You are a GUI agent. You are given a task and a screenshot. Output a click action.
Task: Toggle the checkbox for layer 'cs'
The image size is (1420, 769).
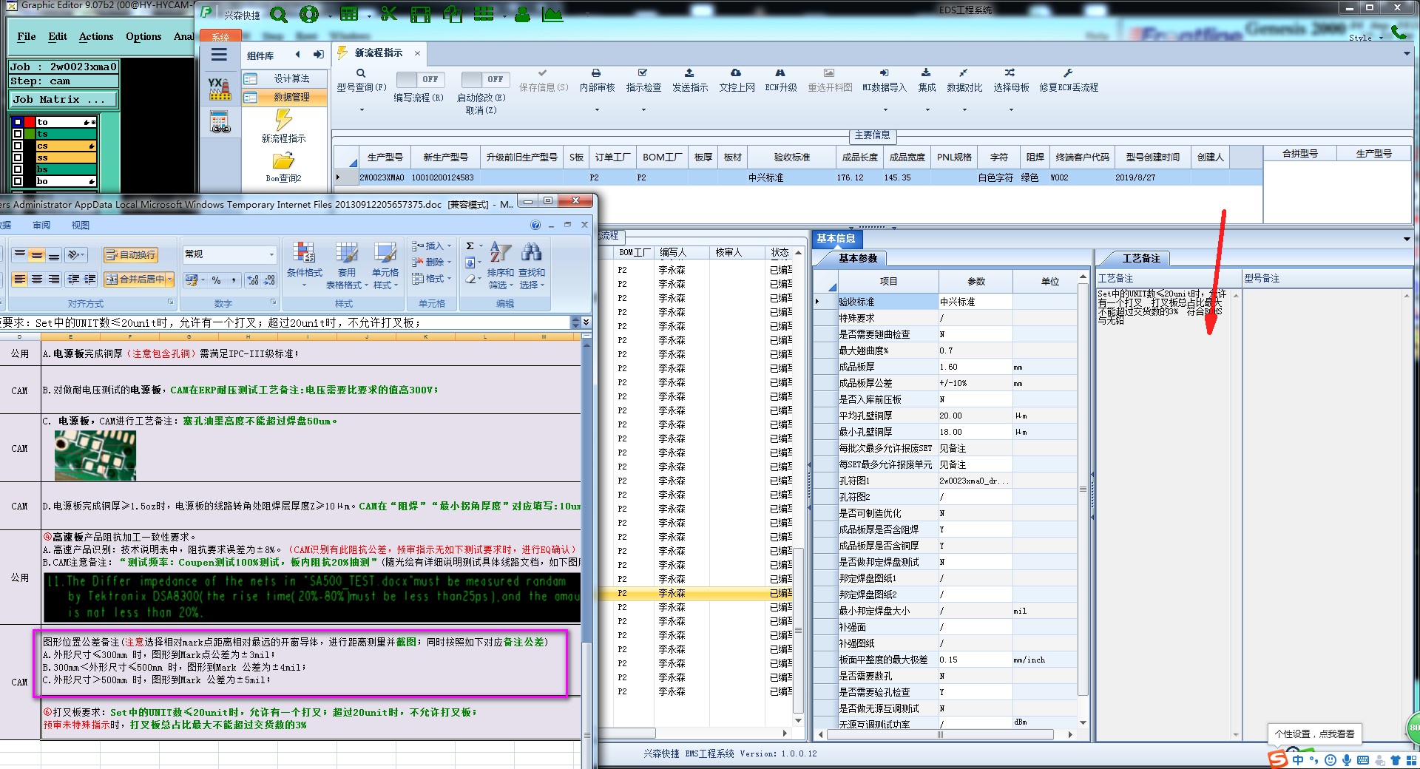(x=17, y=146)
